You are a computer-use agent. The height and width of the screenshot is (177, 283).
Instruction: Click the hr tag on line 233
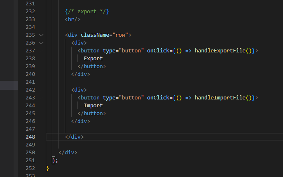pyautogui.click(x=73, y=19)
